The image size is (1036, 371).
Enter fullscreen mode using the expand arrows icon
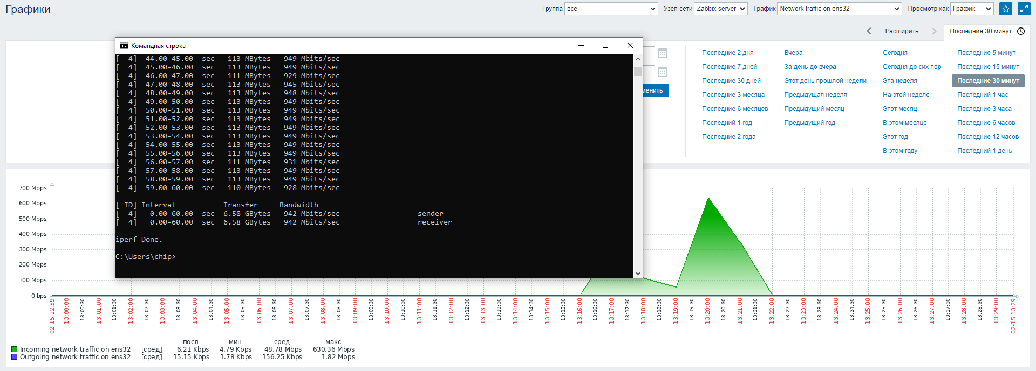1024,9
